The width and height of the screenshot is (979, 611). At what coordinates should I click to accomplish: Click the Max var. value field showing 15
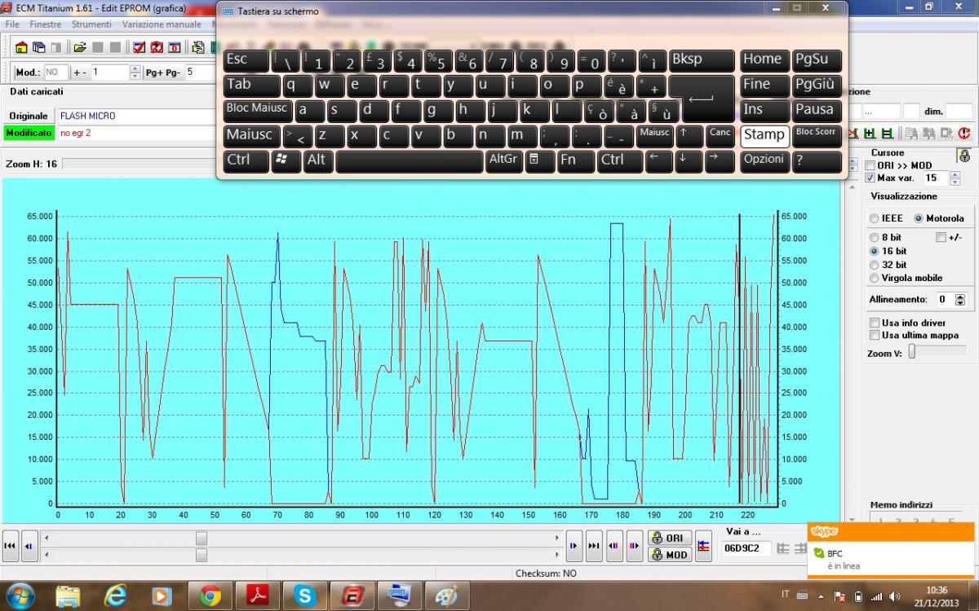coord(935,178)
